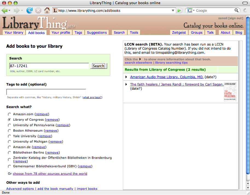Open the Blog tab

tap(239, 32)
